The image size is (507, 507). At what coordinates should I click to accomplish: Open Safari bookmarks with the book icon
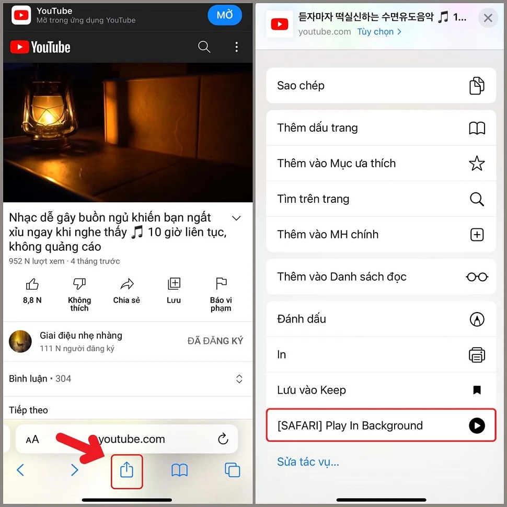coord(180,470)
